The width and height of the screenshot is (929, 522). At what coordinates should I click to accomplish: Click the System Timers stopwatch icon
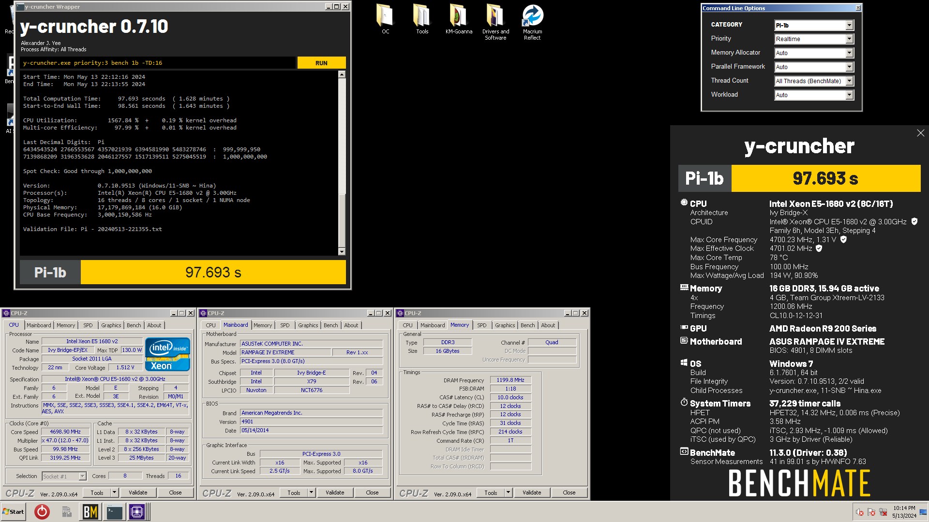point(684,402)
